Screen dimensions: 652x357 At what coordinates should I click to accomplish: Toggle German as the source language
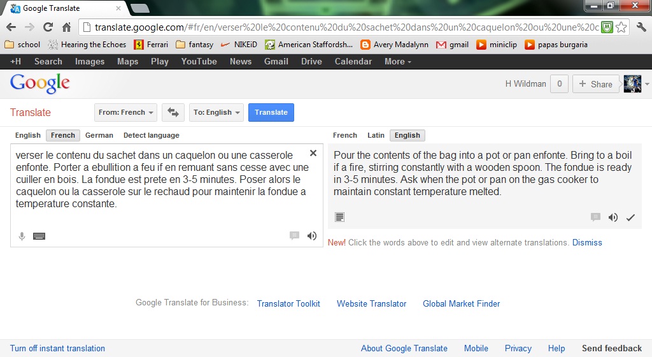(99, 135)
